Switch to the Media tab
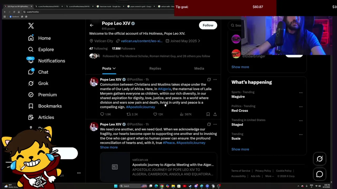This screenshot has height=189, width=337. tap(199, 69)
